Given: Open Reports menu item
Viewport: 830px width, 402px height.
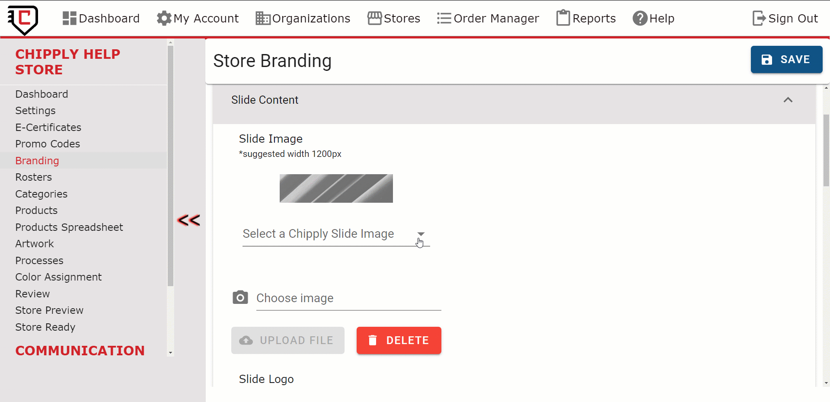Looking at the screenshot, I should [586, 18].
